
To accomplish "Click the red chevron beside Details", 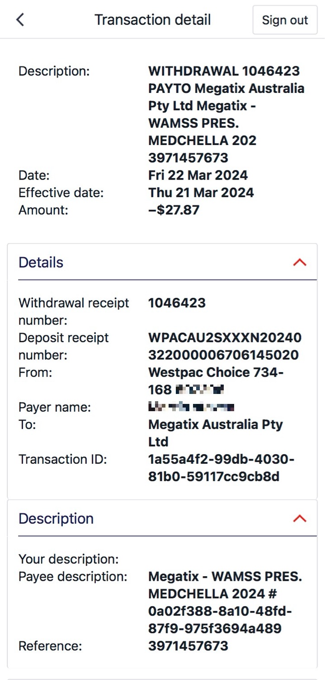I will click(300, 262).
